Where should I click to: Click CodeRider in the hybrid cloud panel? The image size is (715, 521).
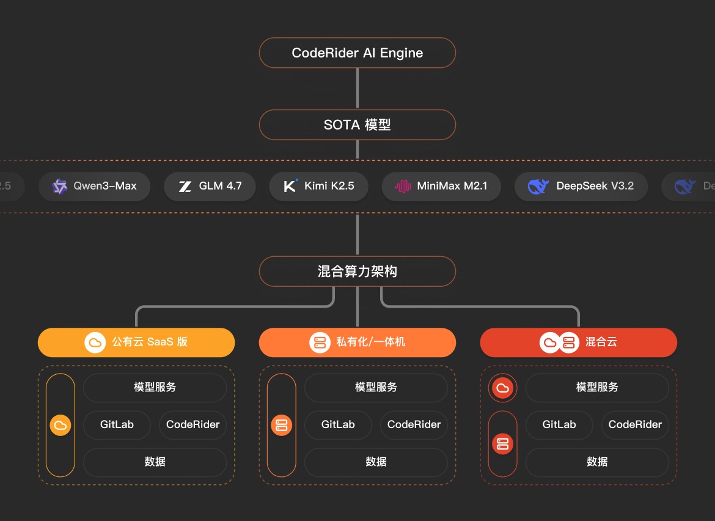pos(635,424)
